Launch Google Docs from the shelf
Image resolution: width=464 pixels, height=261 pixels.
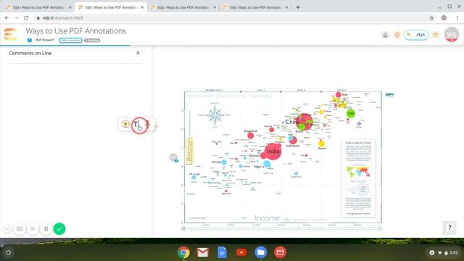(222, 252)
